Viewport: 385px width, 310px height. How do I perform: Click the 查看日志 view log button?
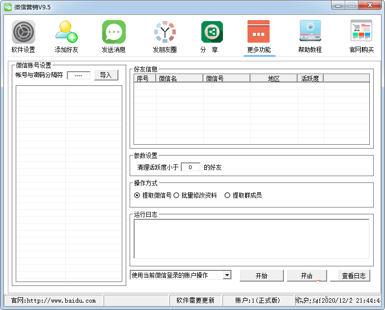tap(354, 276)
